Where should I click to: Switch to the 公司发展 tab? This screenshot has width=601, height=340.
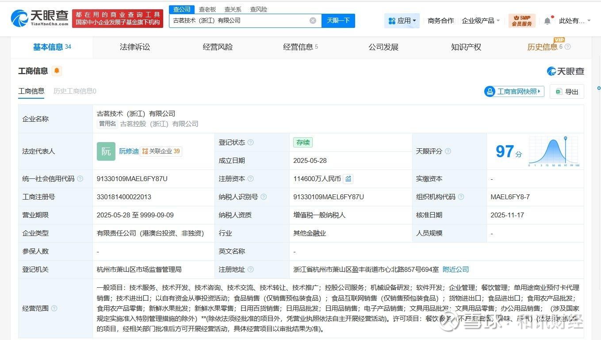(383, 47)
